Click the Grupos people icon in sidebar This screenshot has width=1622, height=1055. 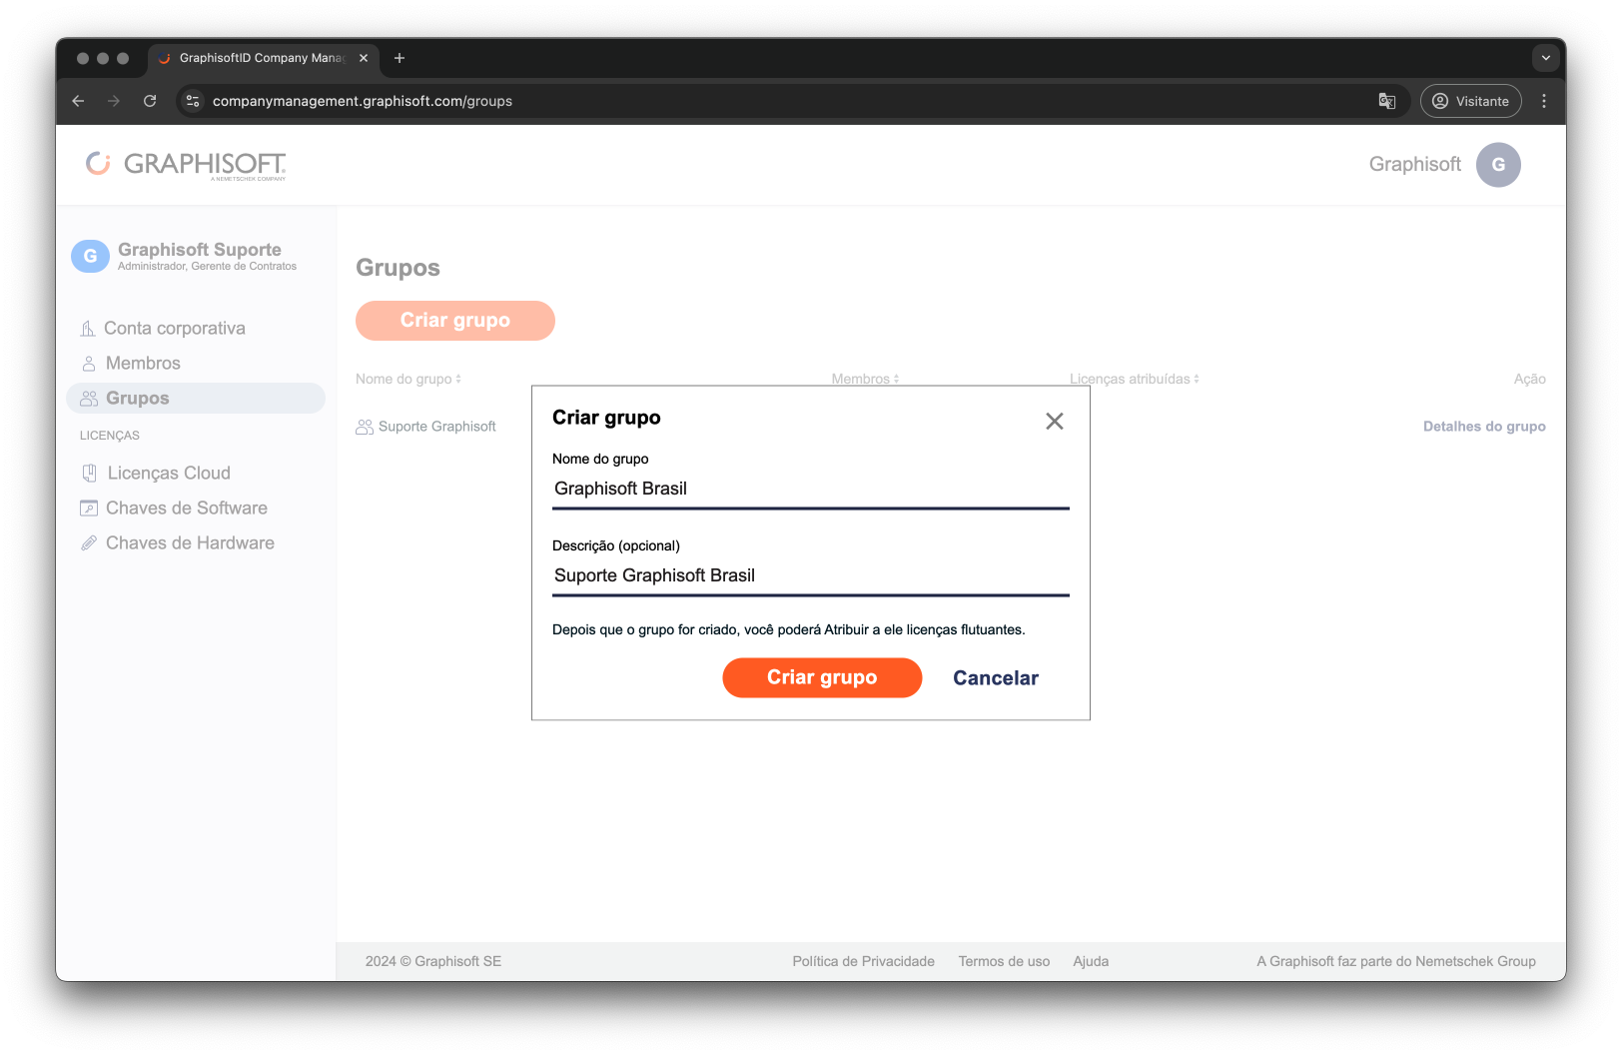pyautogui.click(x=89, y=399)
